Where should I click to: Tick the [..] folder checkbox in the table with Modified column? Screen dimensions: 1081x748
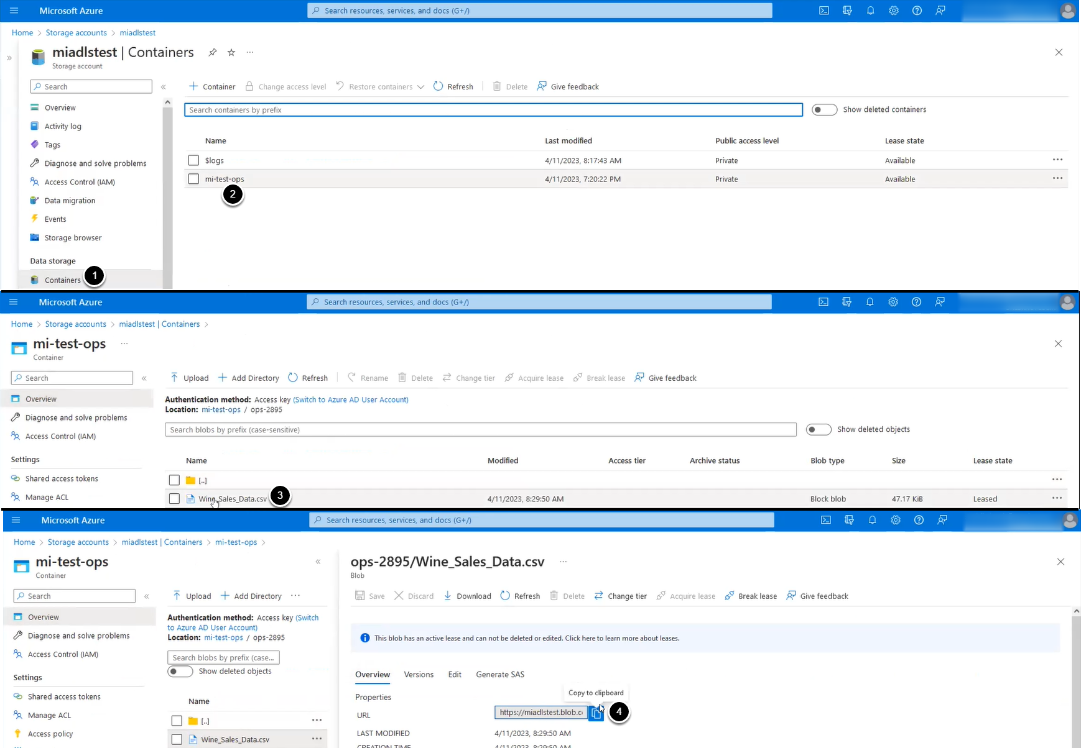click(174, 480)
